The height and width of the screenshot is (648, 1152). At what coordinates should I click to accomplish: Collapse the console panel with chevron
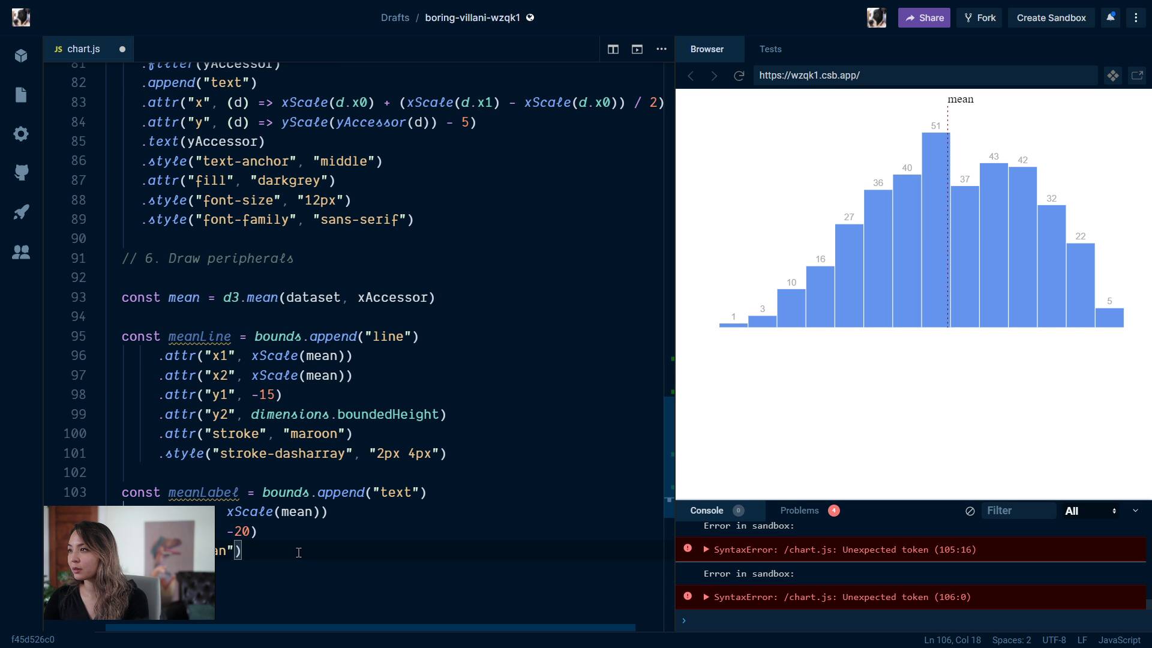pos(1135,511)
